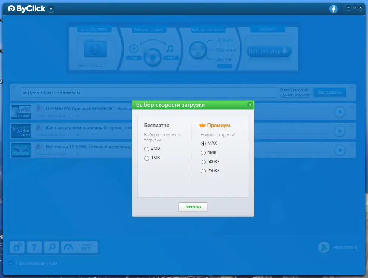Play the Как нагнуть компьютерный сервис item
368x278 pixels.
click(x=340, y=131)
